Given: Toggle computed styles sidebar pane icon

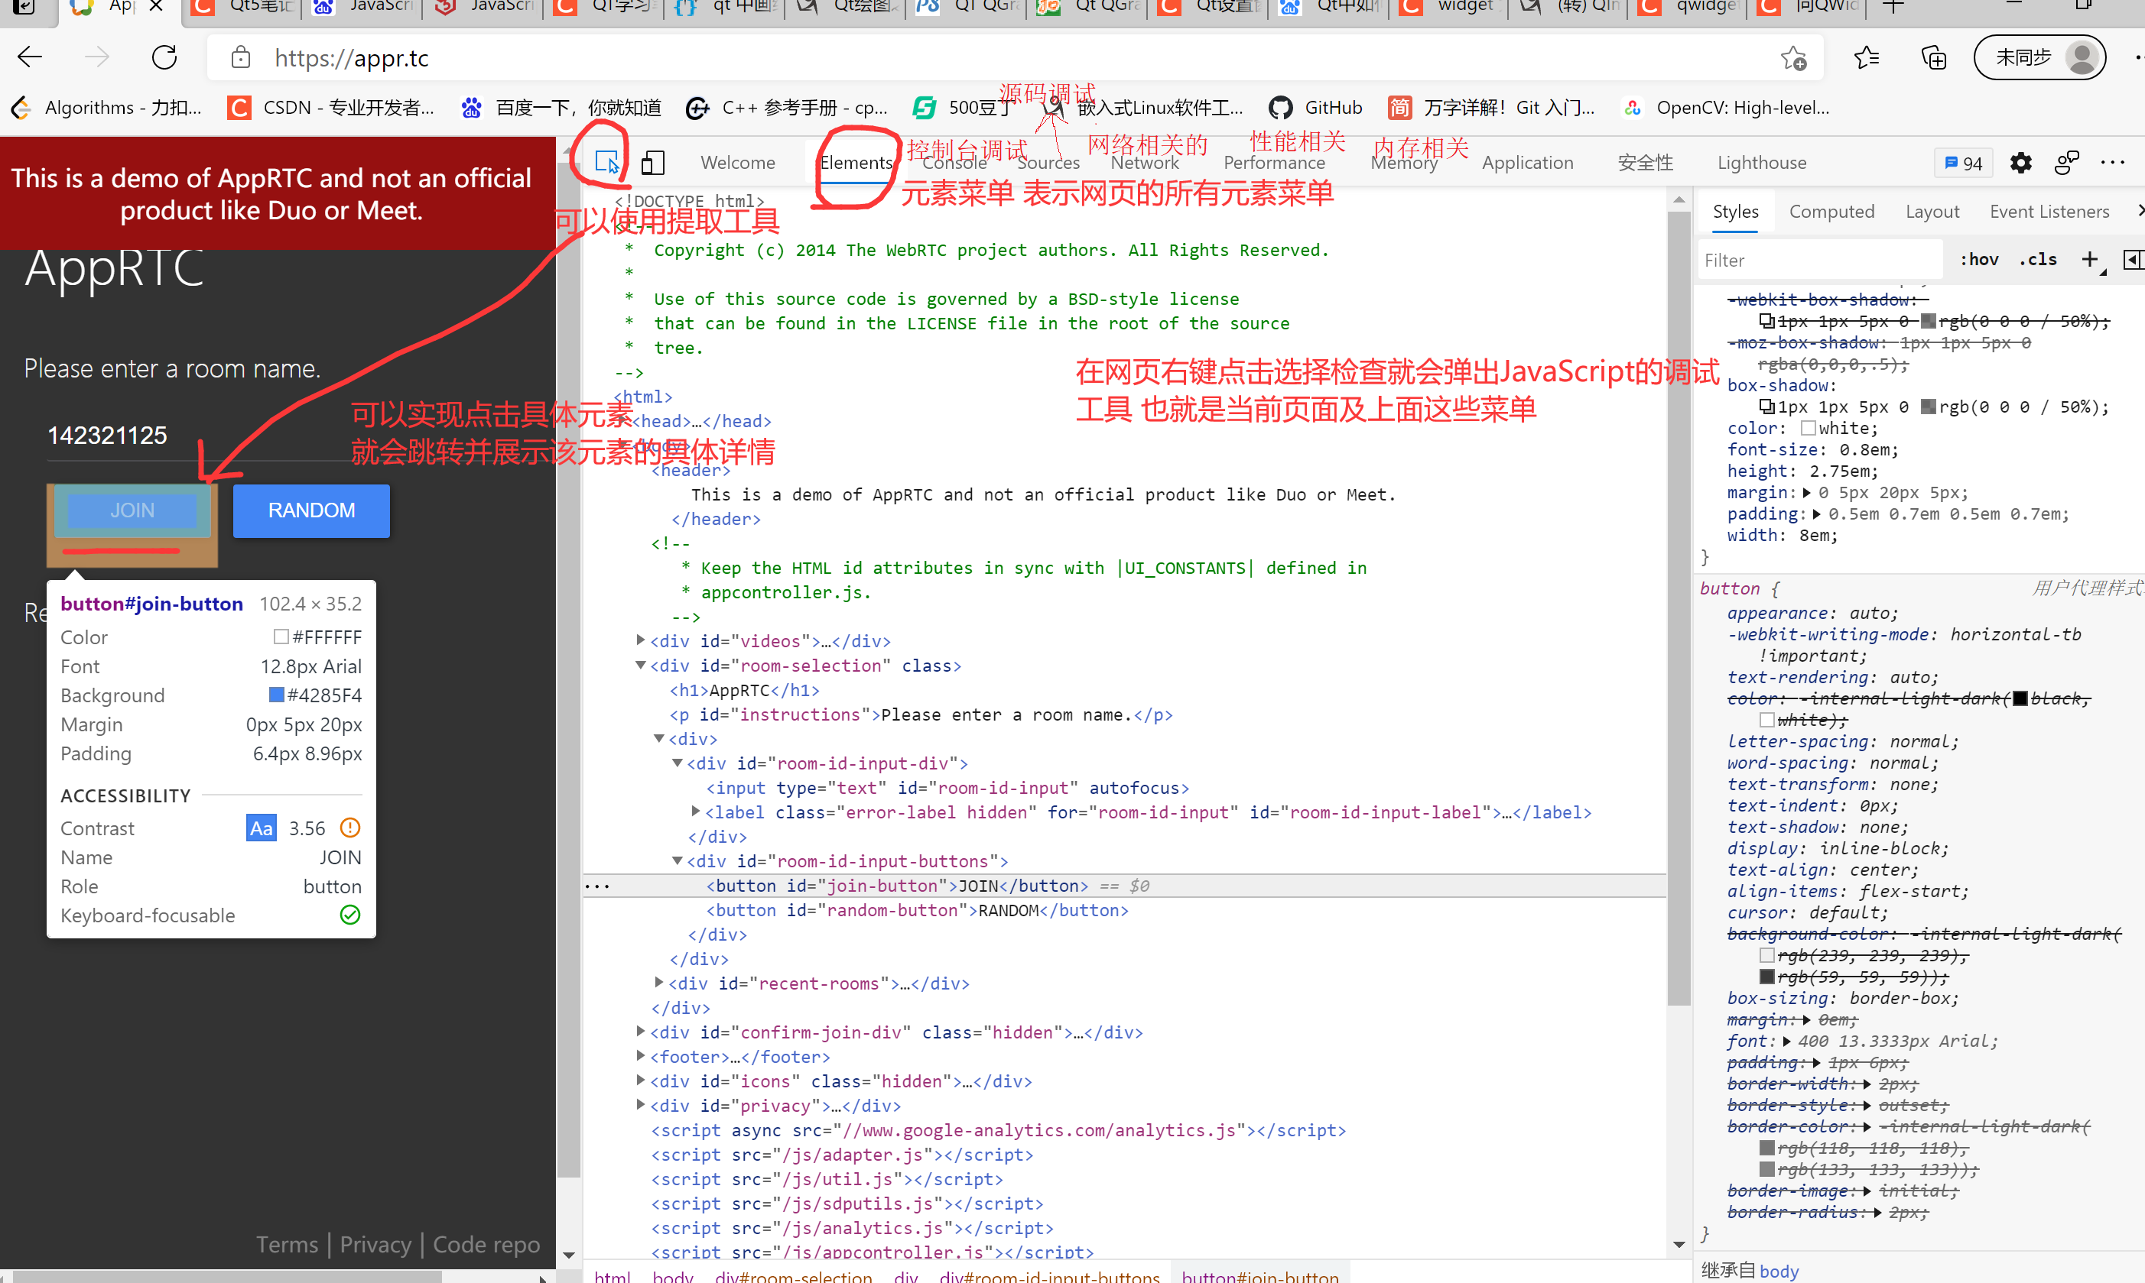Looking at the screenshot, I should click(2133, 259).
